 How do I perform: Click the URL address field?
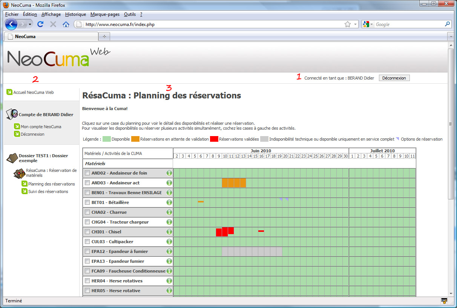213,25
